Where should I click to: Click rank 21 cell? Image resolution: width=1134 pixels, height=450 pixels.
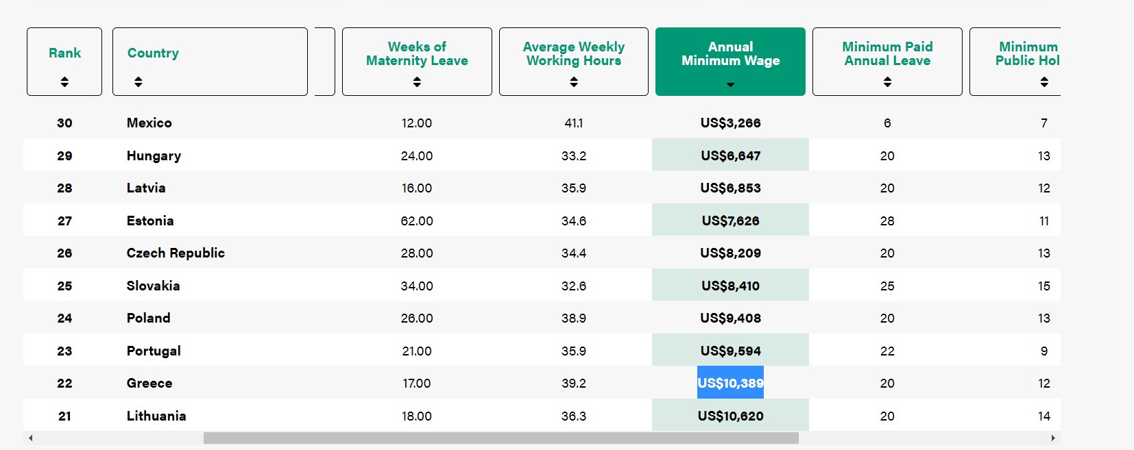click(x=64, y=416)
